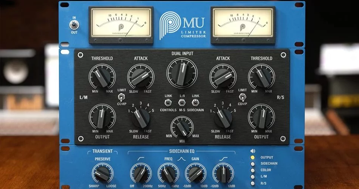
Task: Set the L/M Release selector knob
Action: (x=141, y=118)
